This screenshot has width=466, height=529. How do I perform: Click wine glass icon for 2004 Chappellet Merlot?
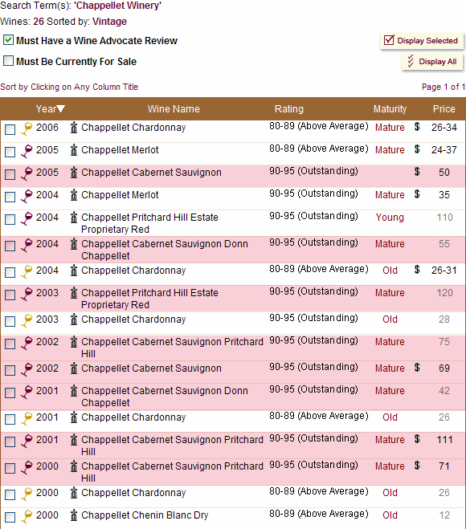27,196
